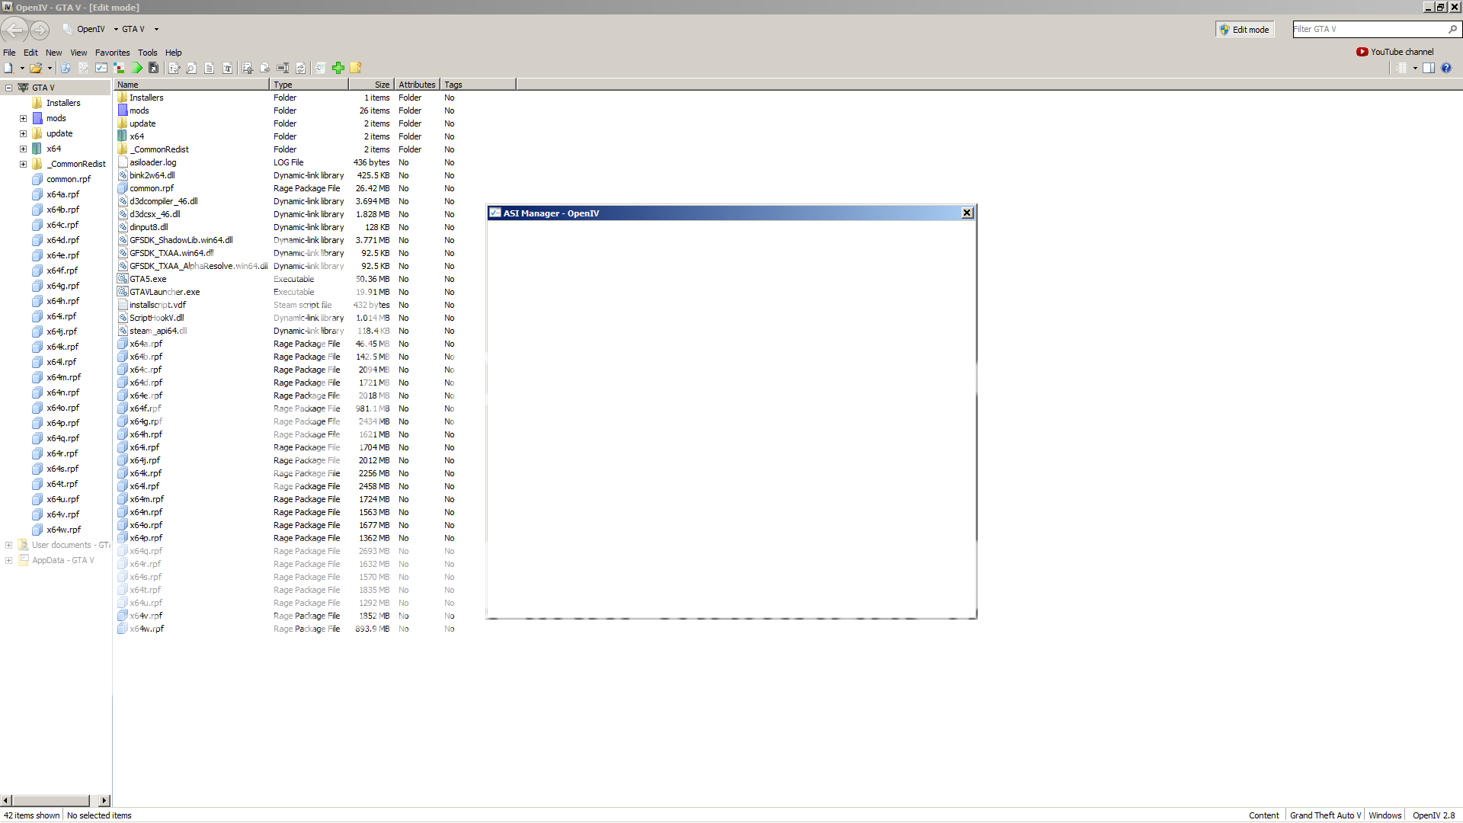
Task: Open the YouTube channel link
Action: 1401,52
